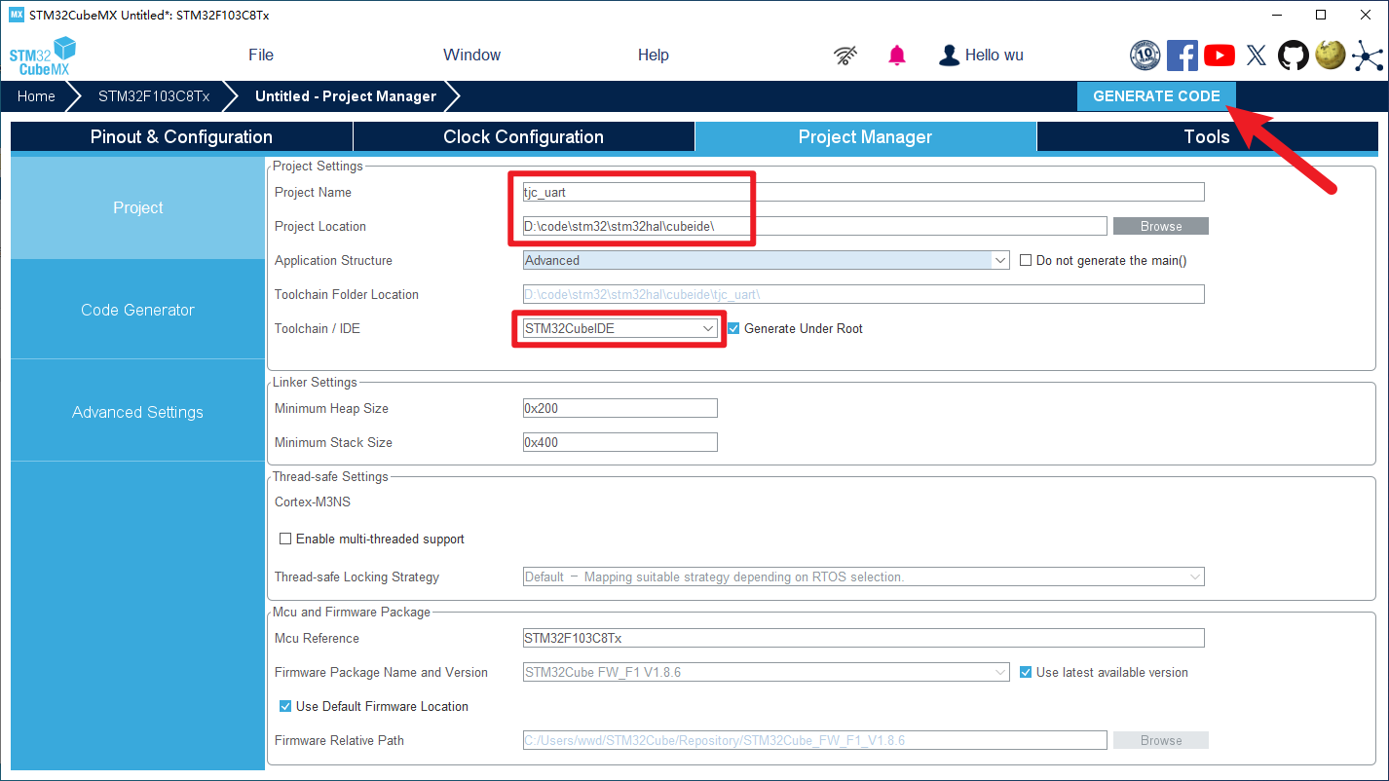This screenshot has width=1389, height=781.
Task: Click the STM32CubeMX logo icon
Action: [x=43, y=56]
